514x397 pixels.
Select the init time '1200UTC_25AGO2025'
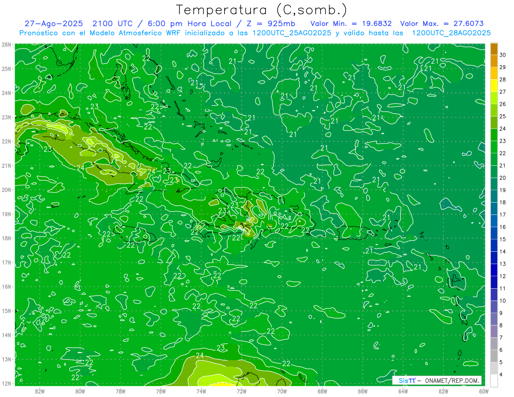291,33
